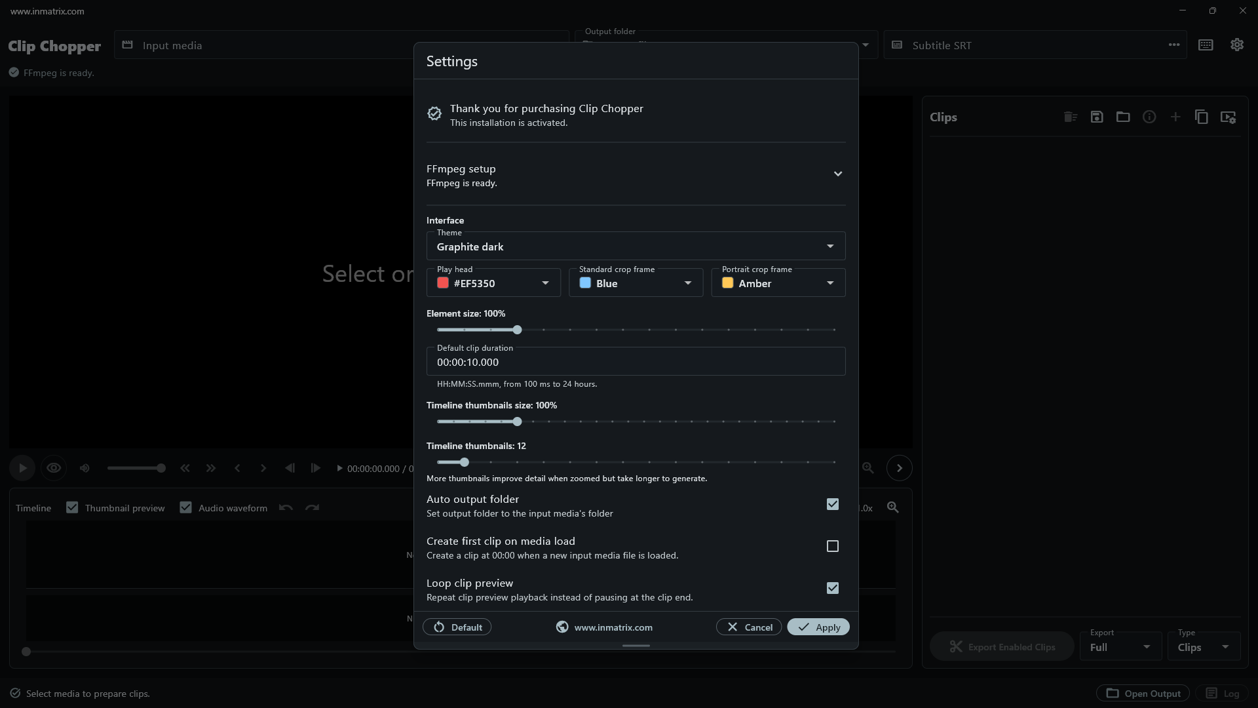Click the 'Select media to prepare clips.' status text
This screenshot has height=708, width=1258.
pos(88,694)
